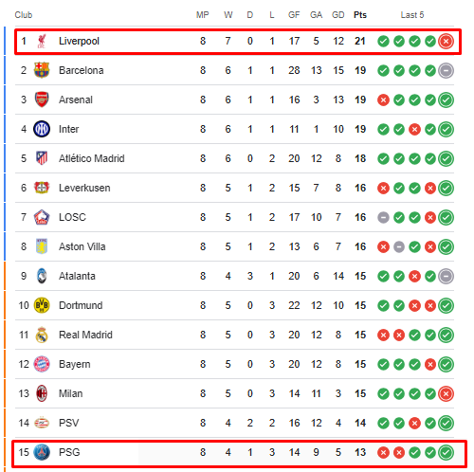The height and width of the screenshot is (472, 474).
Task: Click the PSG club crest icon
Action: 42,452
